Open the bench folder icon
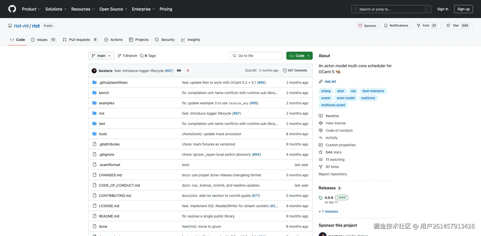481x236 pixels. tap(94, 93)
